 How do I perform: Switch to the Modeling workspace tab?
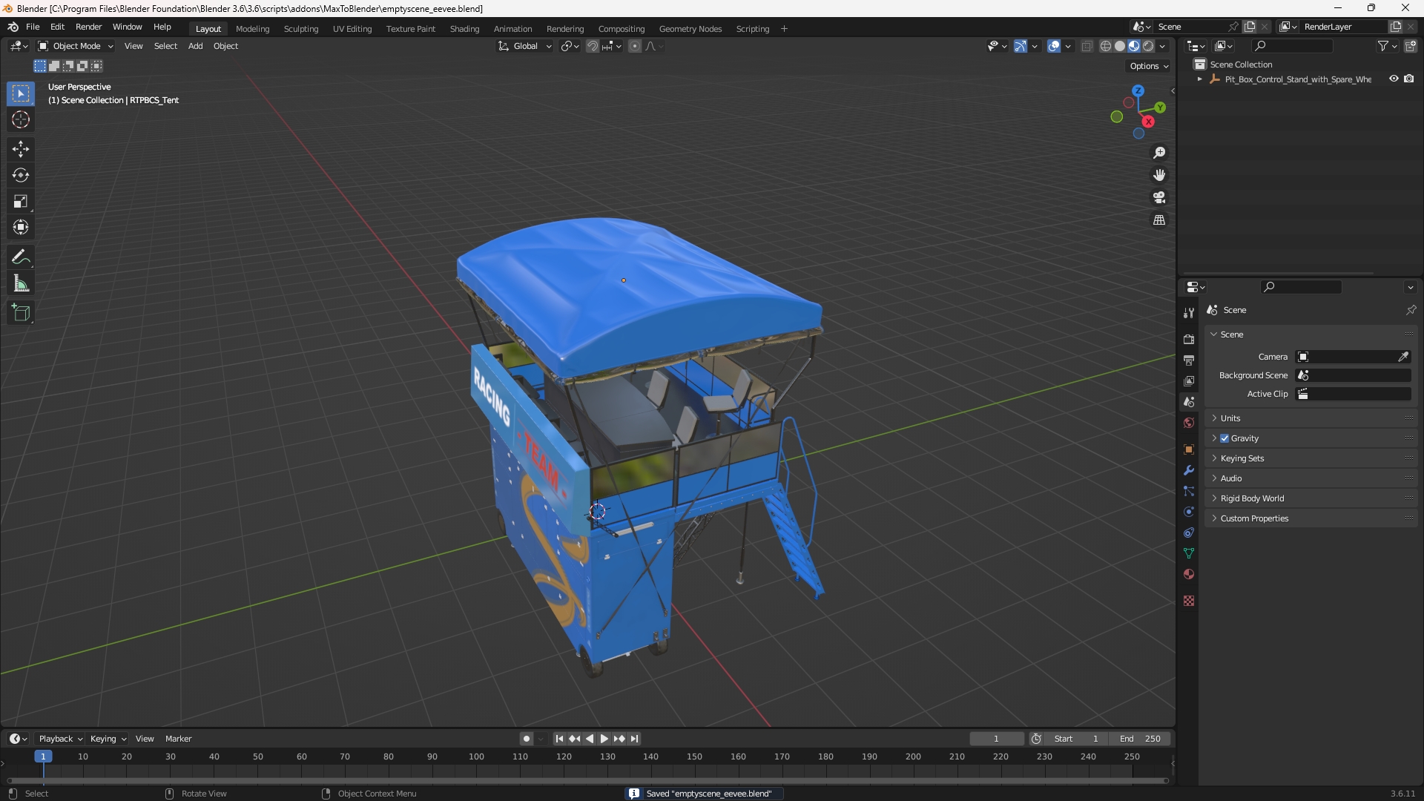252,29
